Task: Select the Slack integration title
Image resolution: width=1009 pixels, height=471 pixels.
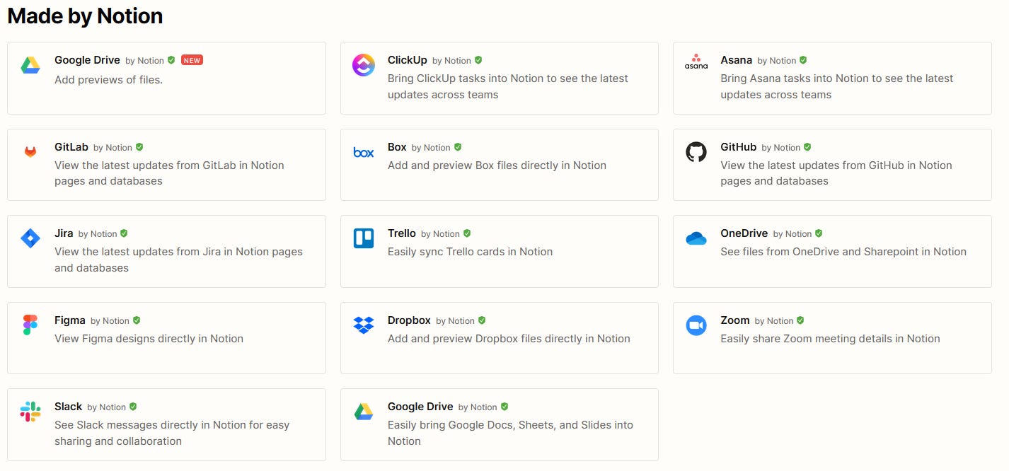Action: [x=69, y=407]
